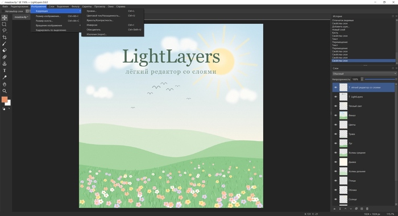
Task: Click the merge down icon in layers footer
Action: [x=340, y=209]
